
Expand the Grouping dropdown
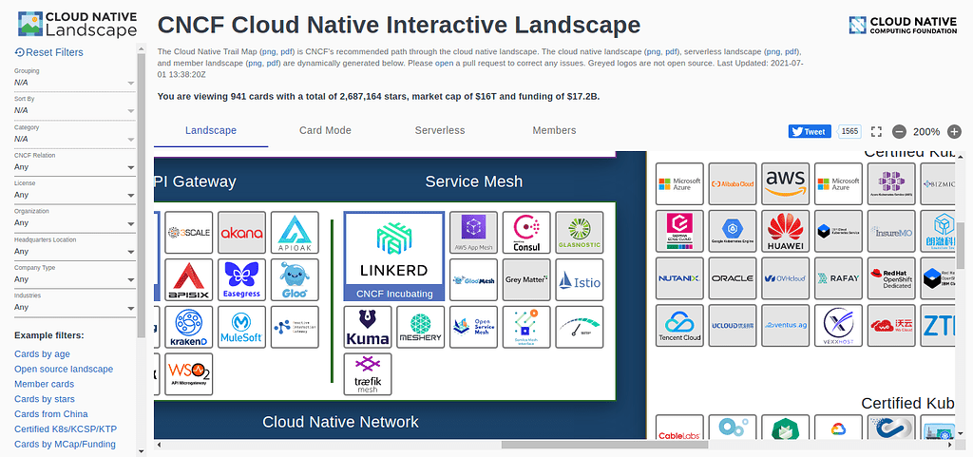[74, 83]
